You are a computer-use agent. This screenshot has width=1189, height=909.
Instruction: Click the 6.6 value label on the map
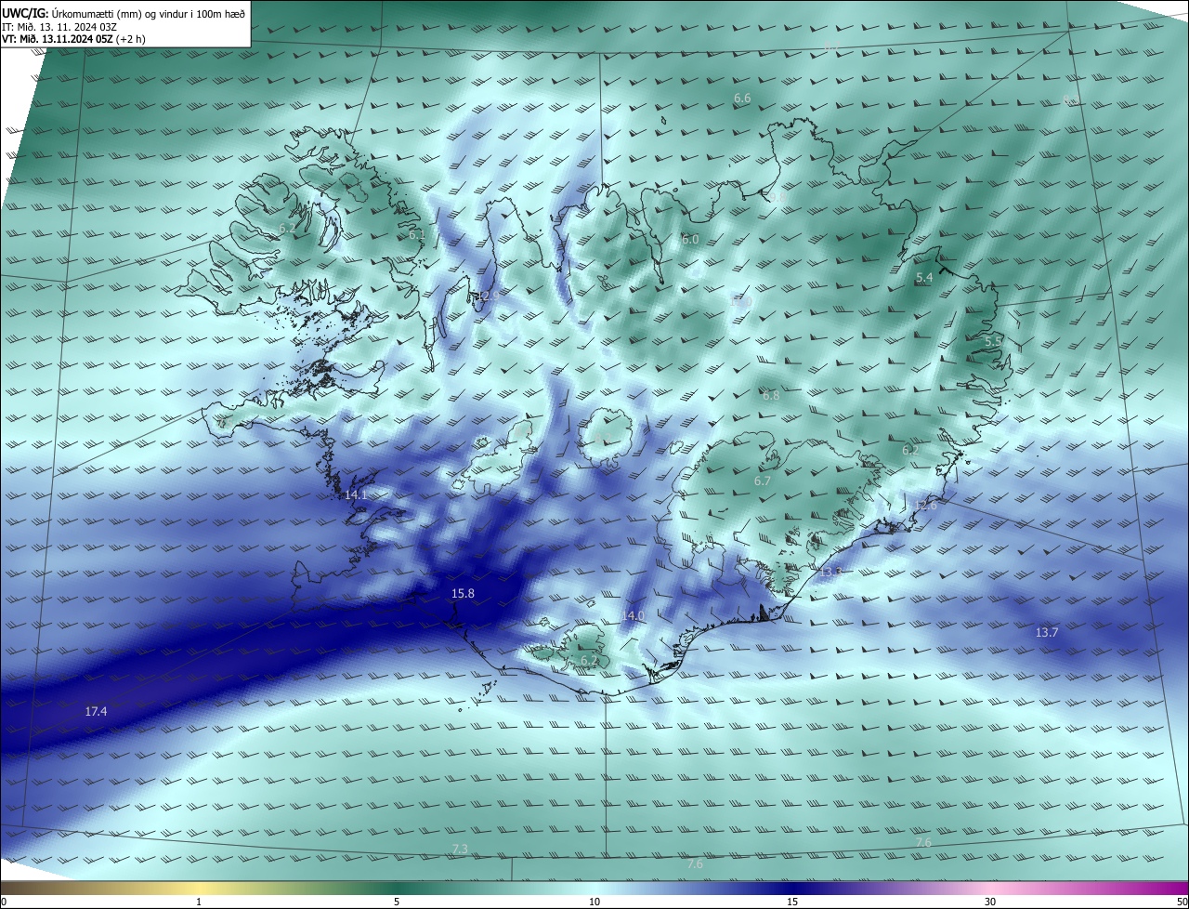click(742, 99)
